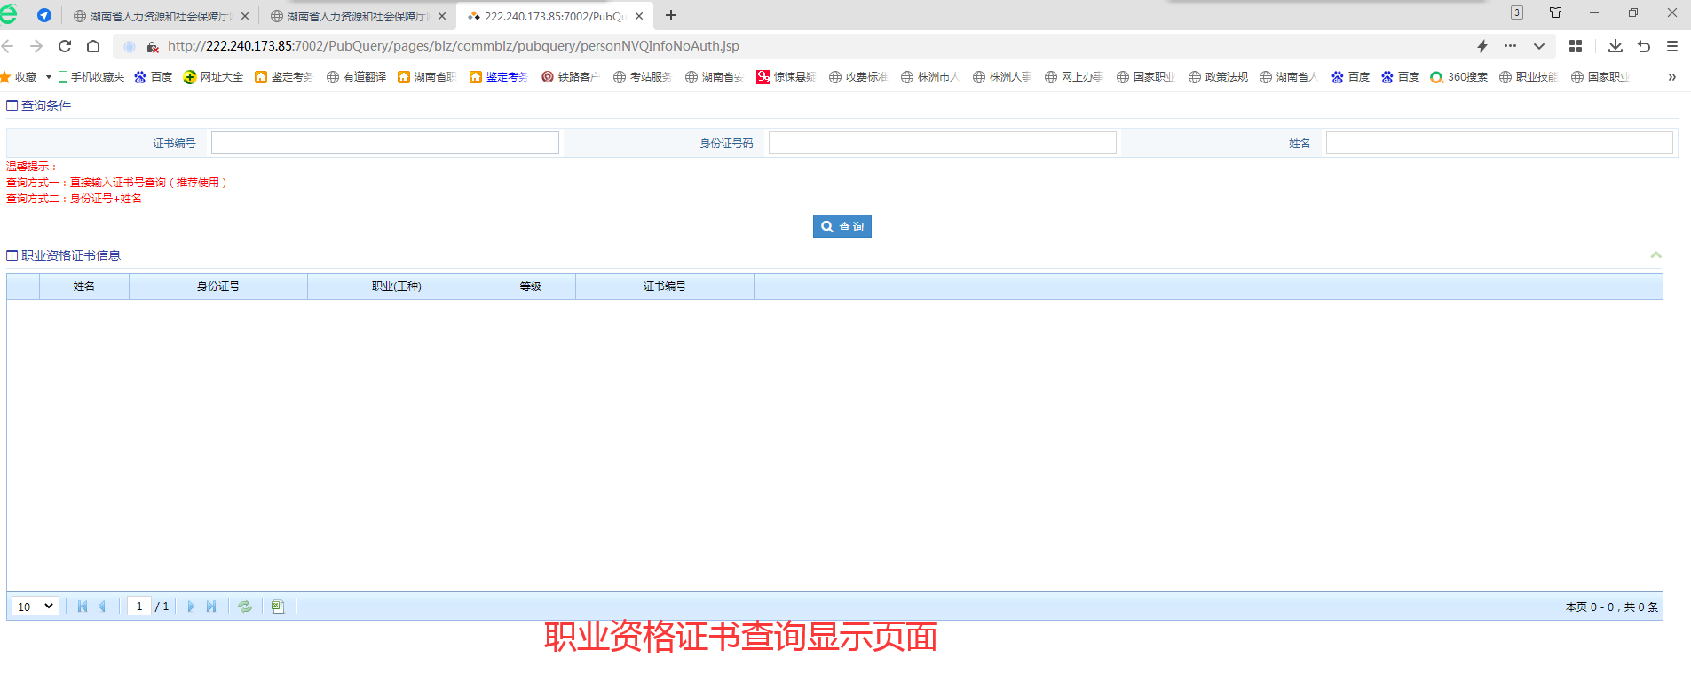Go to the previous results page
This screenshot has width=1691, height=689.
tap(102, 607)
